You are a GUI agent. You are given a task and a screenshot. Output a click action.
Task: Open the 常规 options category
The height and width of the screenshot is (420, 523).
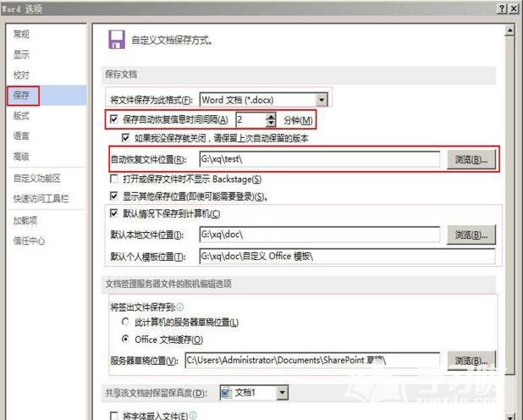(x=21, y=34)
